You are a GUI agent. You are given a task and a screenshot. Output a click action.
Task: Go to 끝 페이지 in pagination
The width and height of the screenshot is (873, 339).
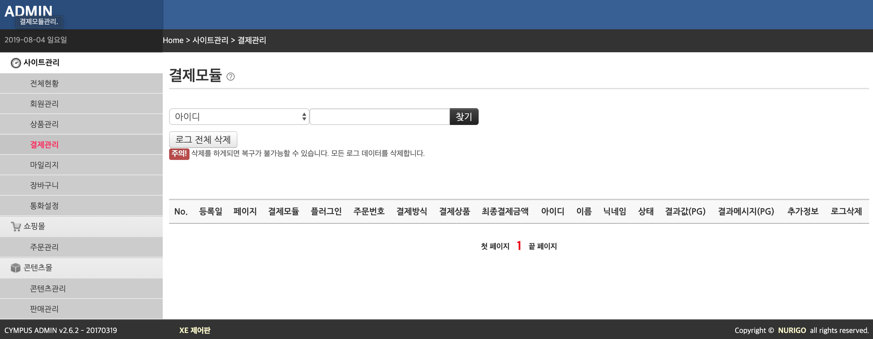pyautogui.click(x=542, y=246)
